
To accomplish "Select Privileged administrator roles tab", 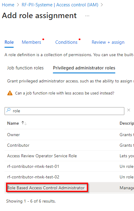I will click(84, 68).
